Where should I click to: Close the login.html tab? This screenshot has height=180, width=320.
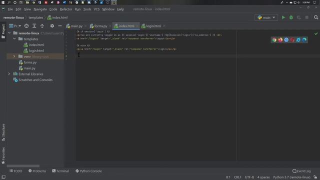164,26
